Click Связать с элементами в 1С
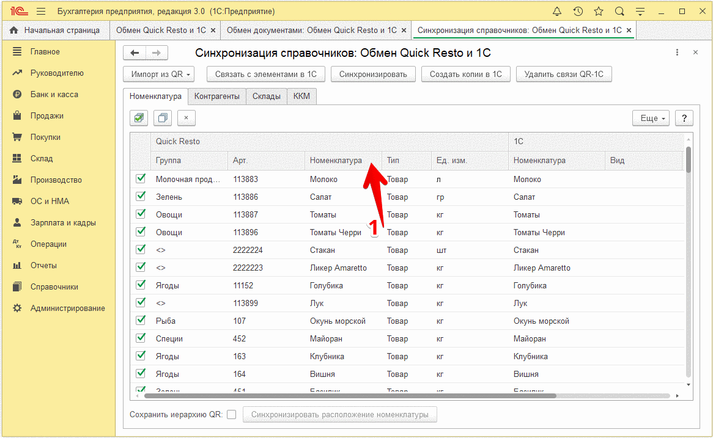The image size is (713, 438). tap(265, 74)
